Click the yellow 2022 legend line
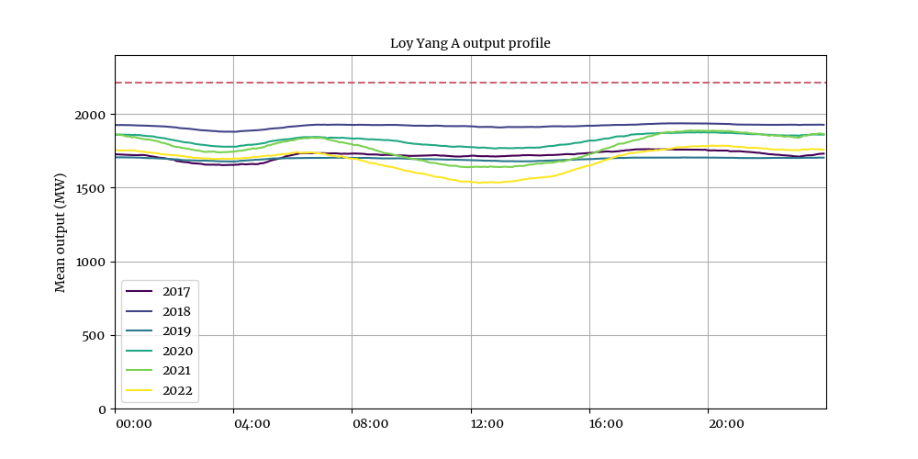 pyautogui.click(x=140, y=390)
